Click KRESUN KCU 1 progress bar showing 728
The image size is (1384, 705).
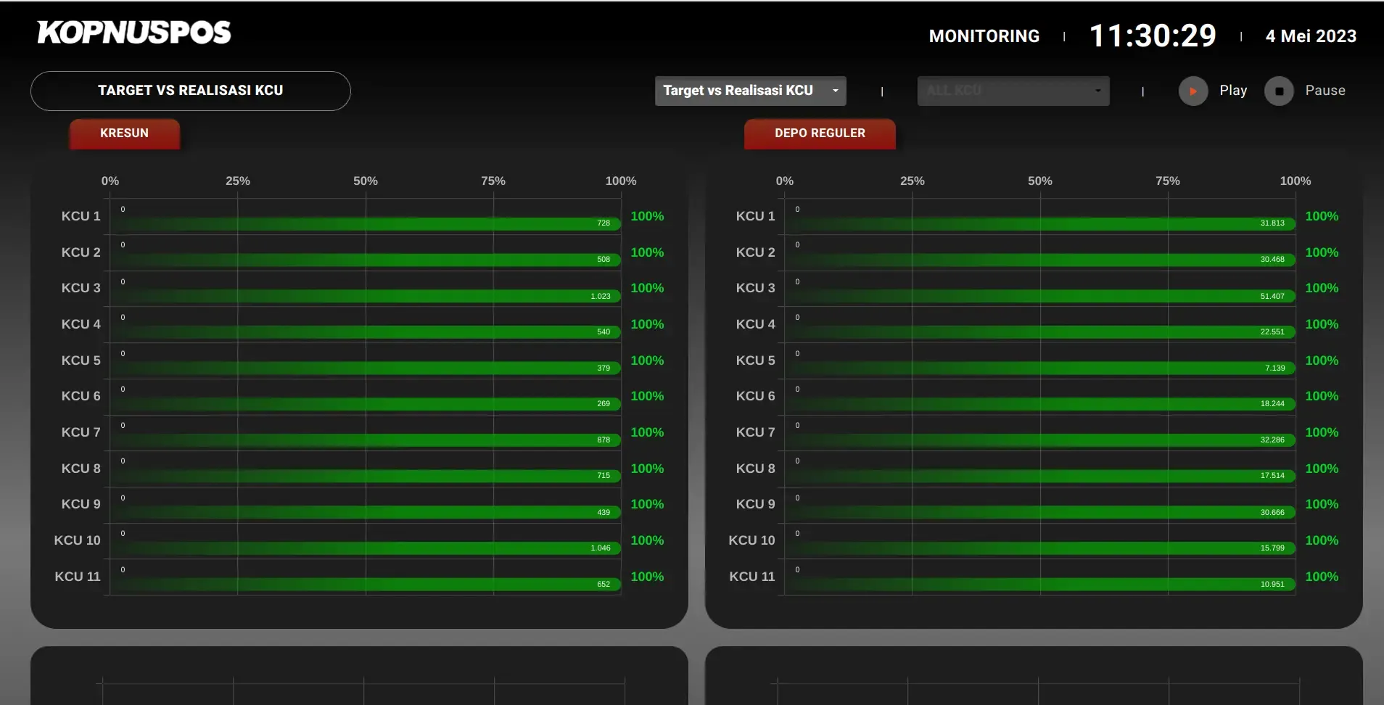366,223
